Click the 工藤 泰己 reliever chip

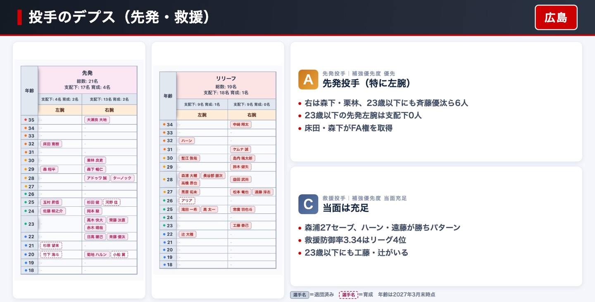click(240, 226)
